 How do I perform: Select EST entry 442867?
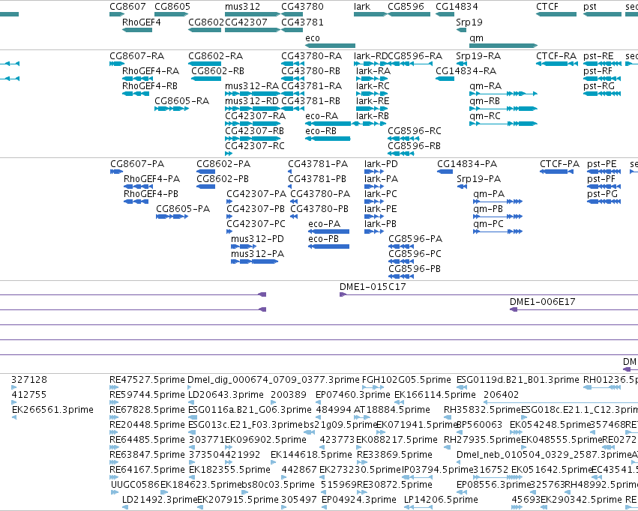point(299,470)
